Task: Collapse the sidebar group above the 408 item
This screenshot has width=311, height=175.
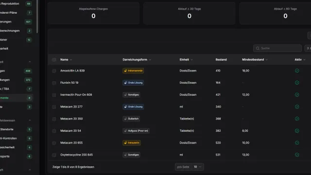Action: pyautogui.click(x=30, y=62)
